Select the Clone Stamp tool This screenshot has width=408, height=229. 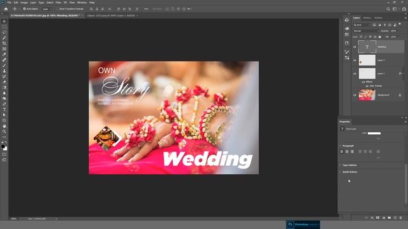(x=4, y=71)
